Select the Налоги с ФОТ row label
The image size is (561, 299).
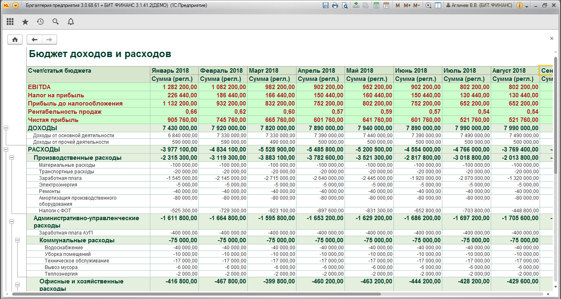(55, 211)
